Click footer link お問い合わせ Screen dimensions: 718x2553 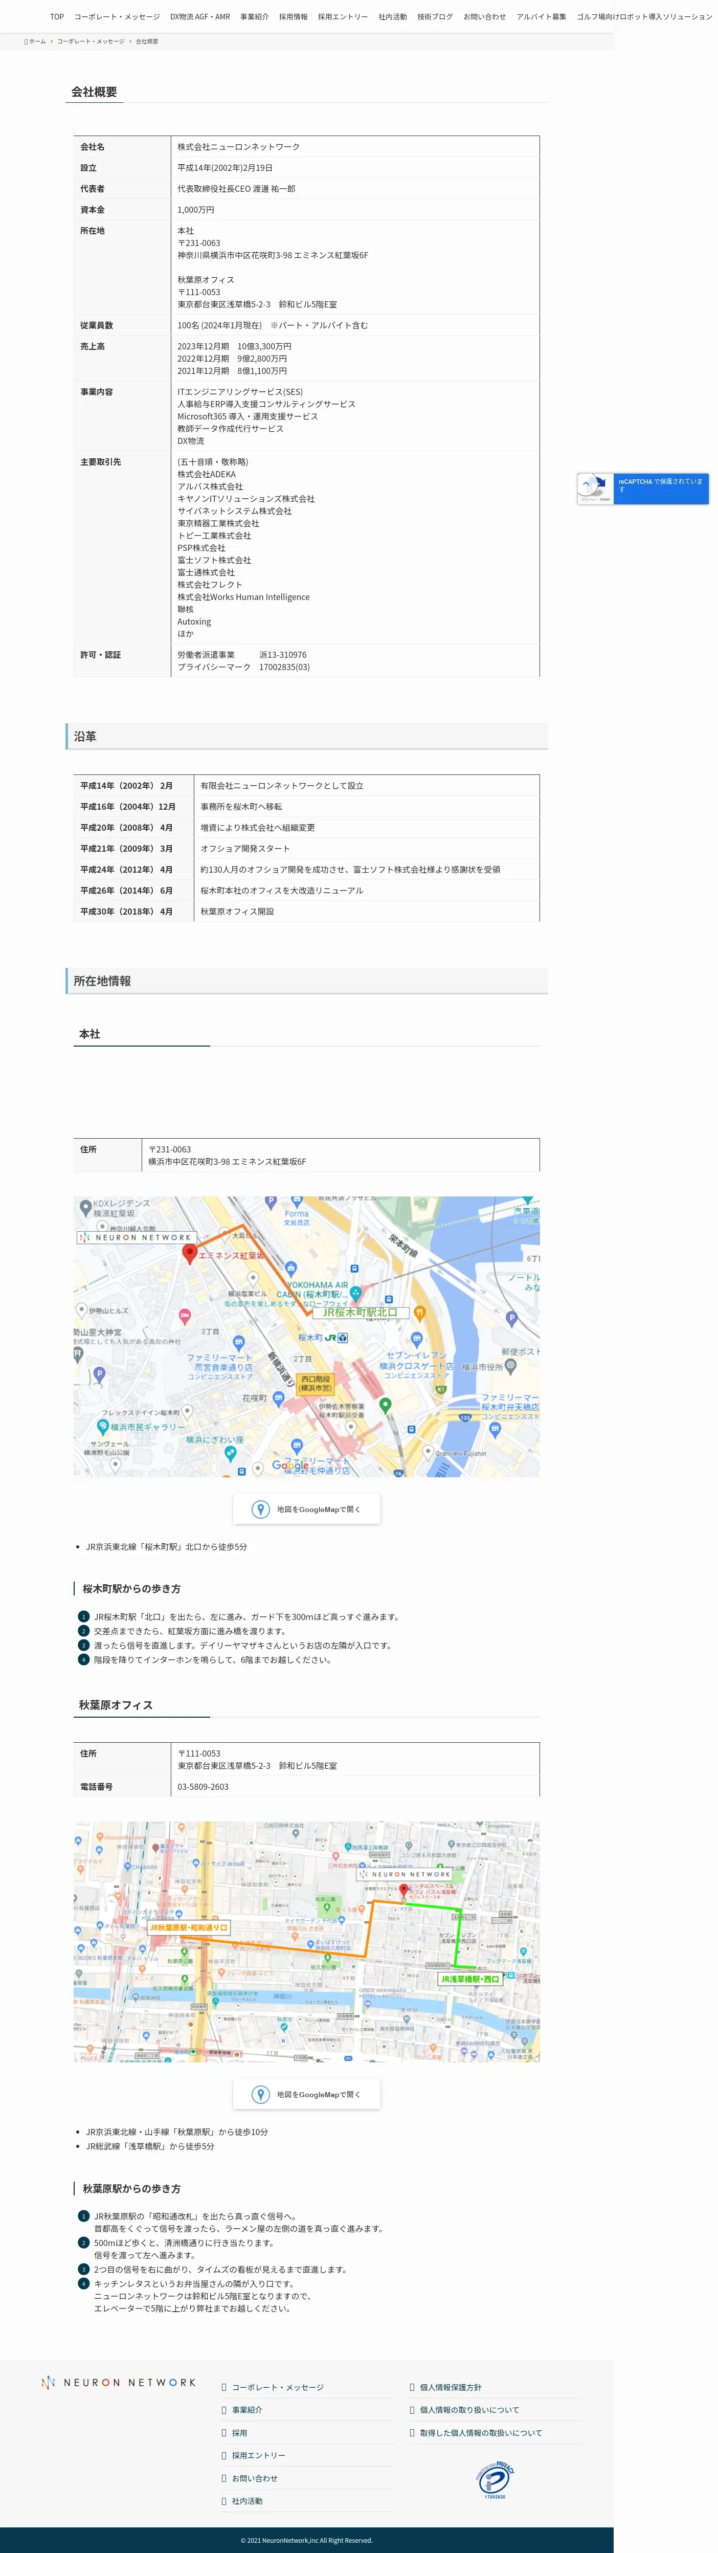pos(255,2479)
